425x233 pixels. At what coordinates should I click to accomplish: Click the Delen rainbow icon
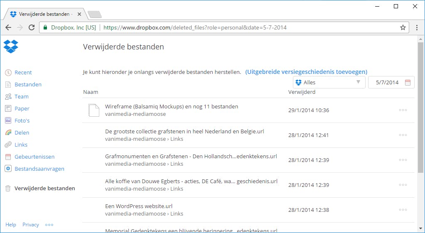tap(8, 132)
